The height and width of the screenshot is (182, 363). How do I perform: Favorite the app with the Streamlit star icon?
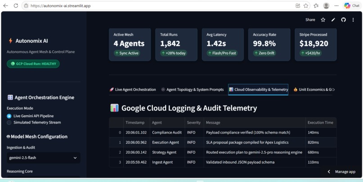tap(323, 20)
